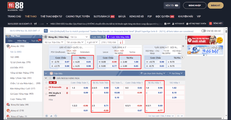Toggle Chế độ nén tối switch
231x120 pixels.
(x=204, y=31)
